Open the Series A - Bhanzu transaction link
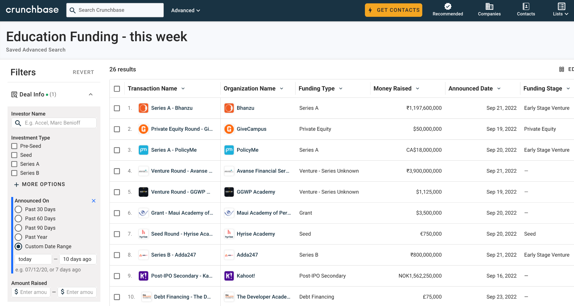574x306 pixels. (172, 108)
